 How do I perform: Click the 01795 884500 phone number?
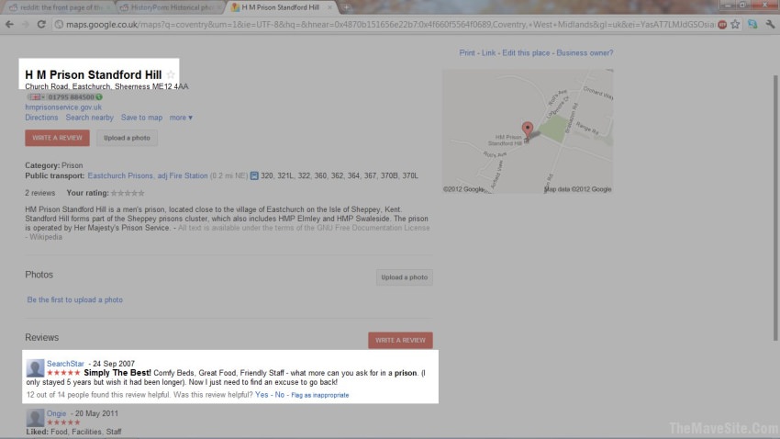(72, 97)
